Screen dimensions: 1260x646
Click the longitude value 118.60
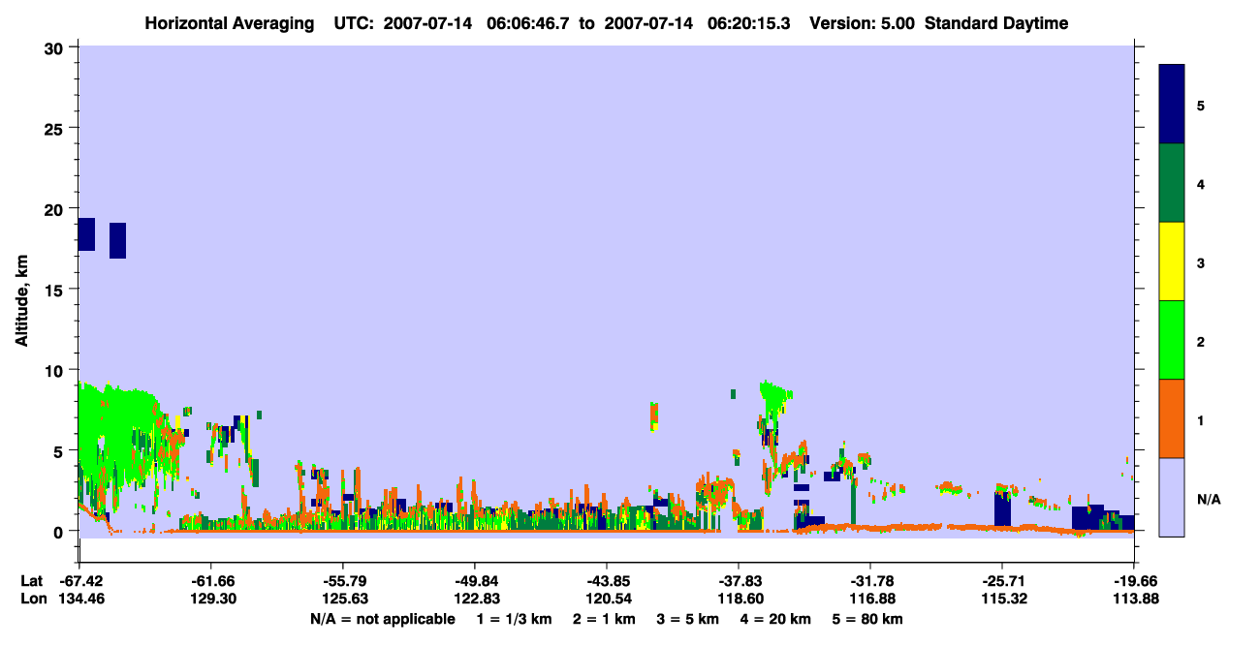pyautogui.click(x=739, y=599)
